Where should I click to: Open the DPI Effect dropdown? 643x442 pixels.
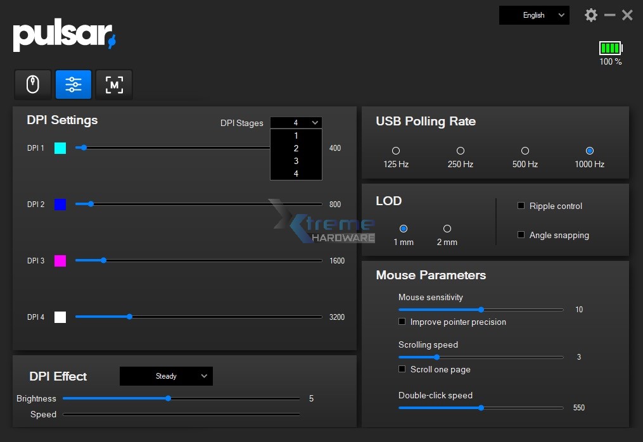click(x=166, y=376)
